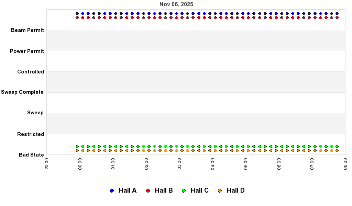Click the Nov 06, 2025 chart title
Viewport: 352px width, 206px height.
[x=176, y=4]
